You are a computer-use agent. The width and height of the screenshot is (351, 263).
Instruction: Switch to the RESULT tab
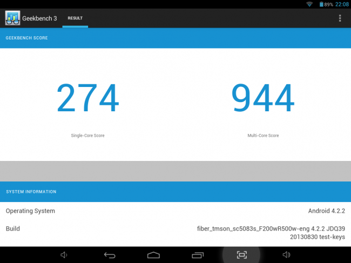pos(75,18)
